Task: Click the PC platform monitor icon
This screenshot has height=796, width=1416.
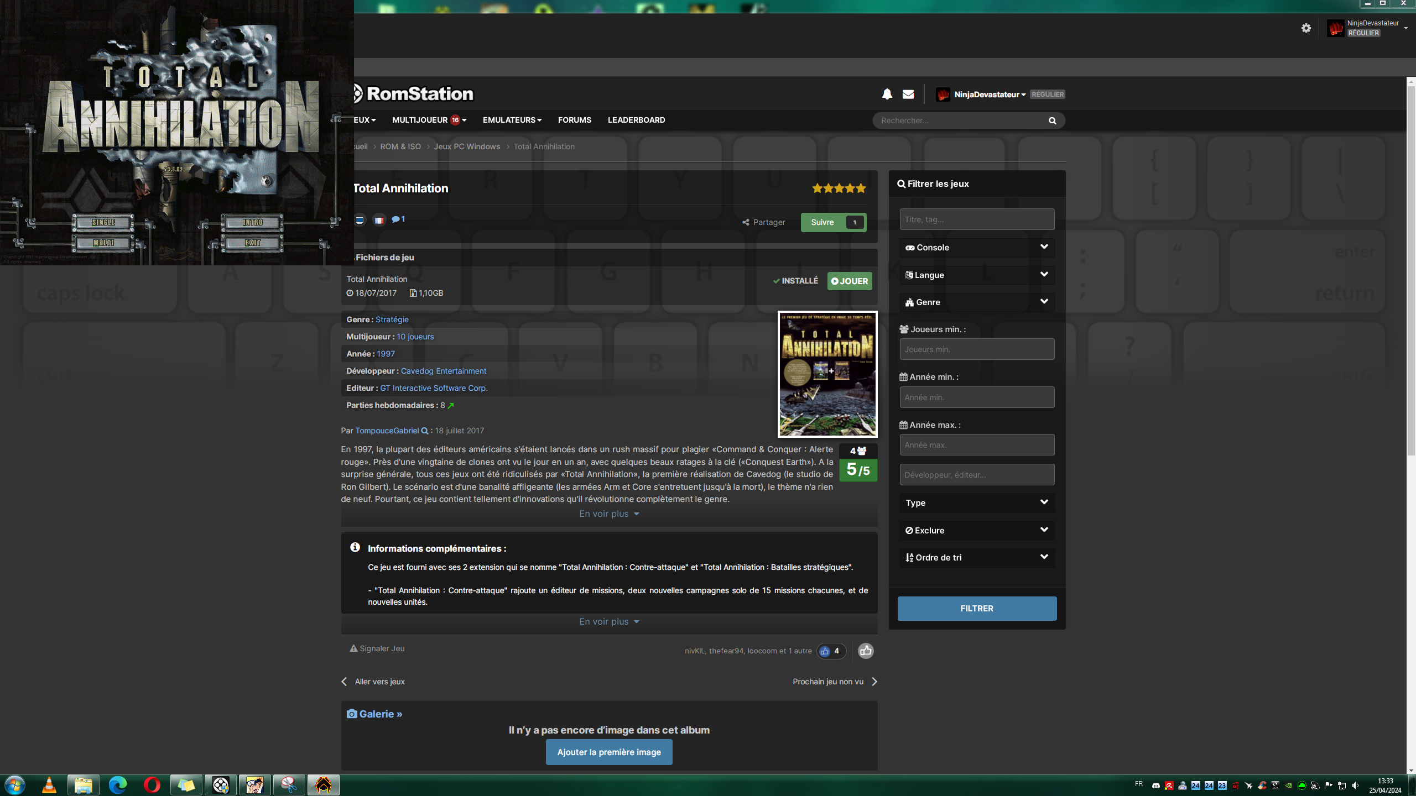Action: [x=360, y=221]
